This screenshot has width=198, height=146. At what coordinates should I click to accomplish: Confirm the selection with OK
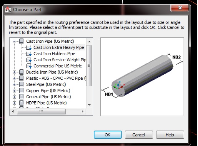(x=108, y=135)
